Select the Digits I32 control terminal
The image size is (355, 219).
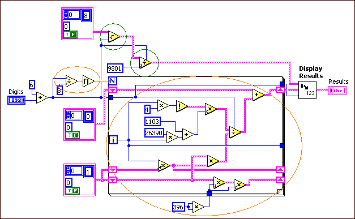coord(16,100)
